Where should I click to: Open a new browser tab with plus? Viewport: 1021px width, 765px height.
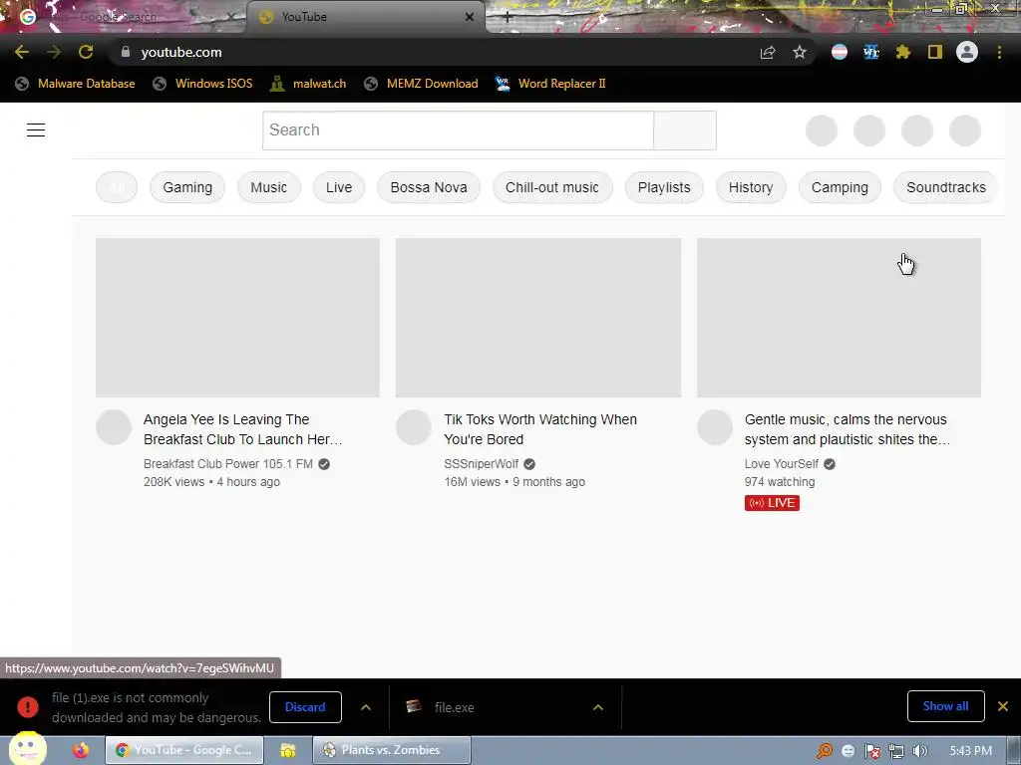pos(508,17)
